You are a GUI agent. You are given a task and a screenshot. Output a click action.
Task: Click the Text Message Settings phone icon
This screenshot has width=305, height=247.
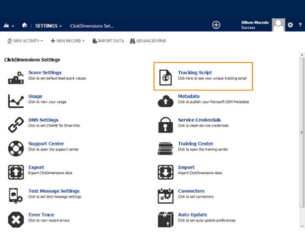pyautogui.click(x=16, y=196)
